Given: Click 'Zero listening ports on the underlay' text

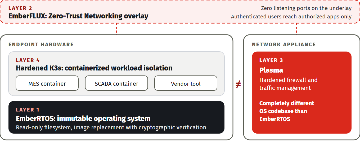Looking at the screenshot, I should (306, 8).
